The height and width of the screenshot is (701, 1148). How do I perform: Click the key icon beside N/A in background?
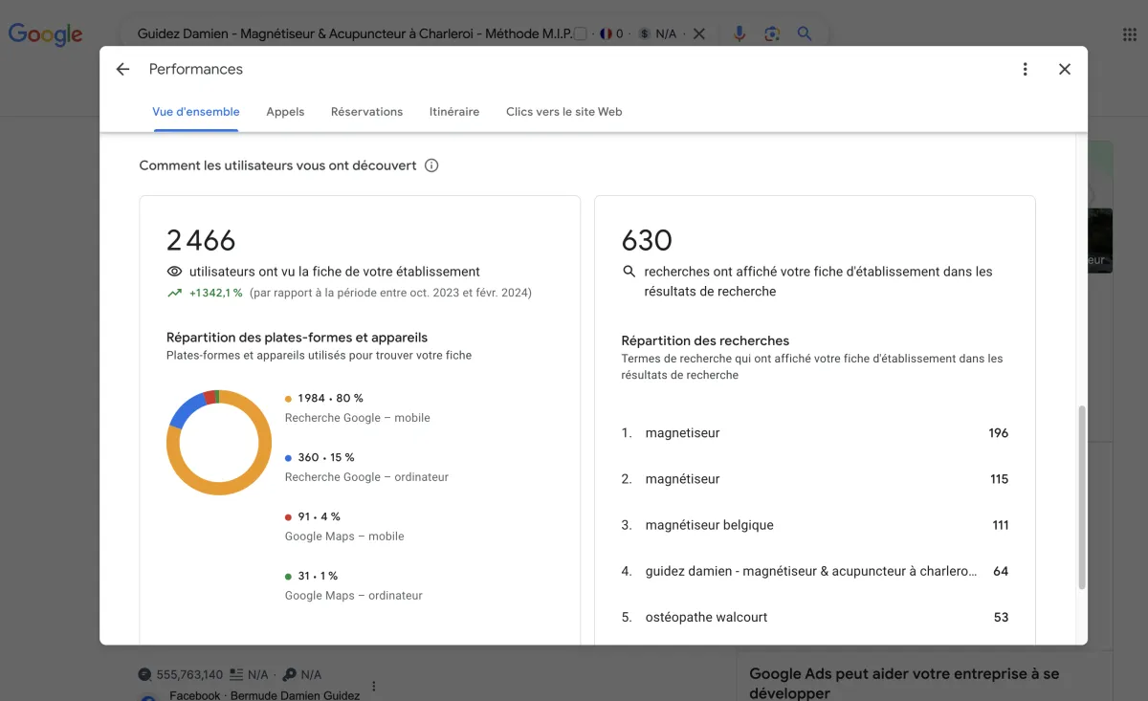(x=290, y=674)
